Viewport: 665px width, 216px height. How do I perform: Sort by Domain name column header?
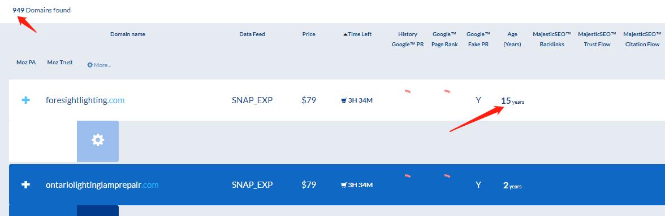128,34
